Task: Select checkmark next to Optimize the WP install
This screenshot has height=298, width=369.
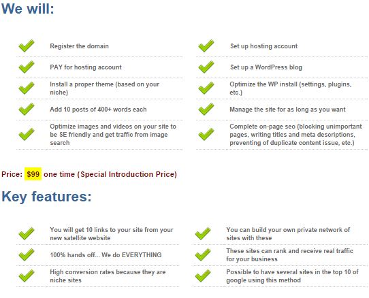Action: [206, 88]
